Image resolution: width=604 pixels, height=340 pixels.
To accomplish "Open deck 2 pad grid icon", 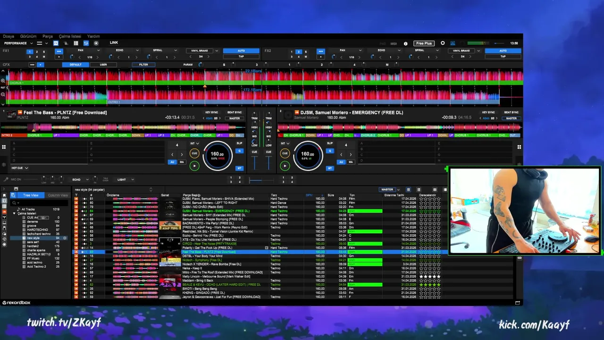I will click(519, 147).
